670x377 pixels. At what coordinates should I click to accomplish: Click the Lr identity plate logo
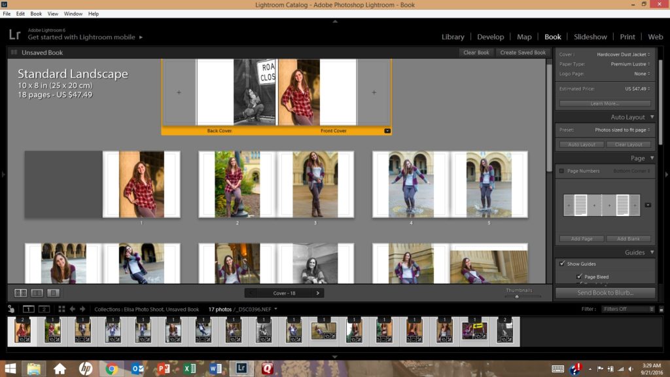(14, 34)
